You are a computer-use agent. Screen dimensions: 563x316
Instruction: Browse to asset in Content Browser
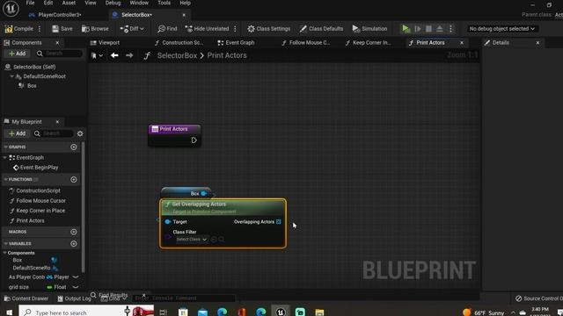[x=95, y=29]
